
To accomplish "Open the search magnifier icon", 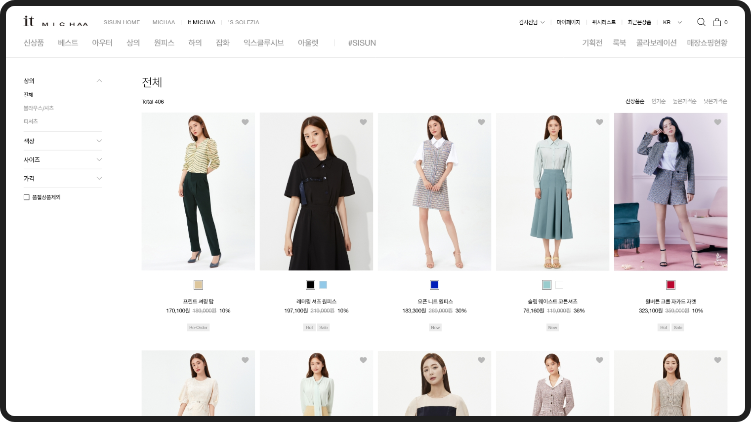I will click(701, 22).
